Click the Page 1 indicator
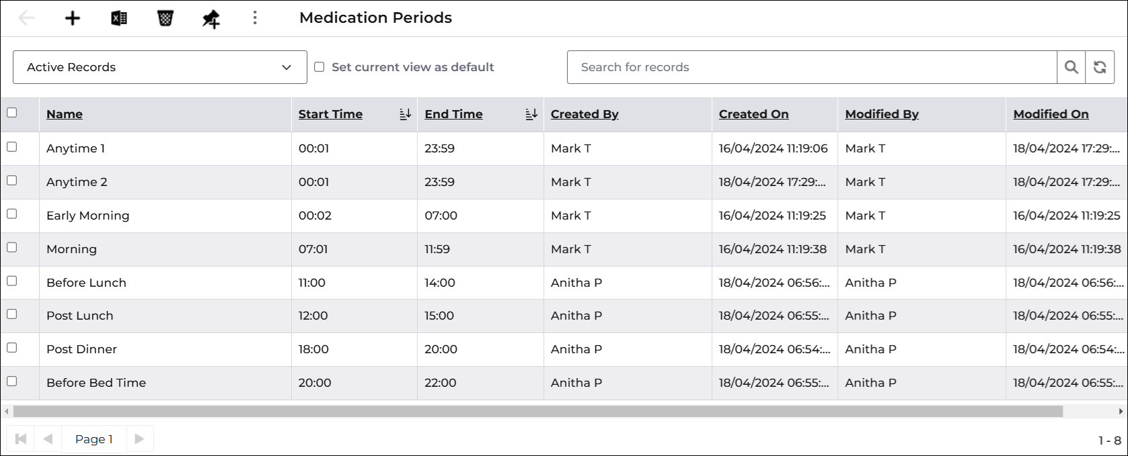 click(94, 439)
